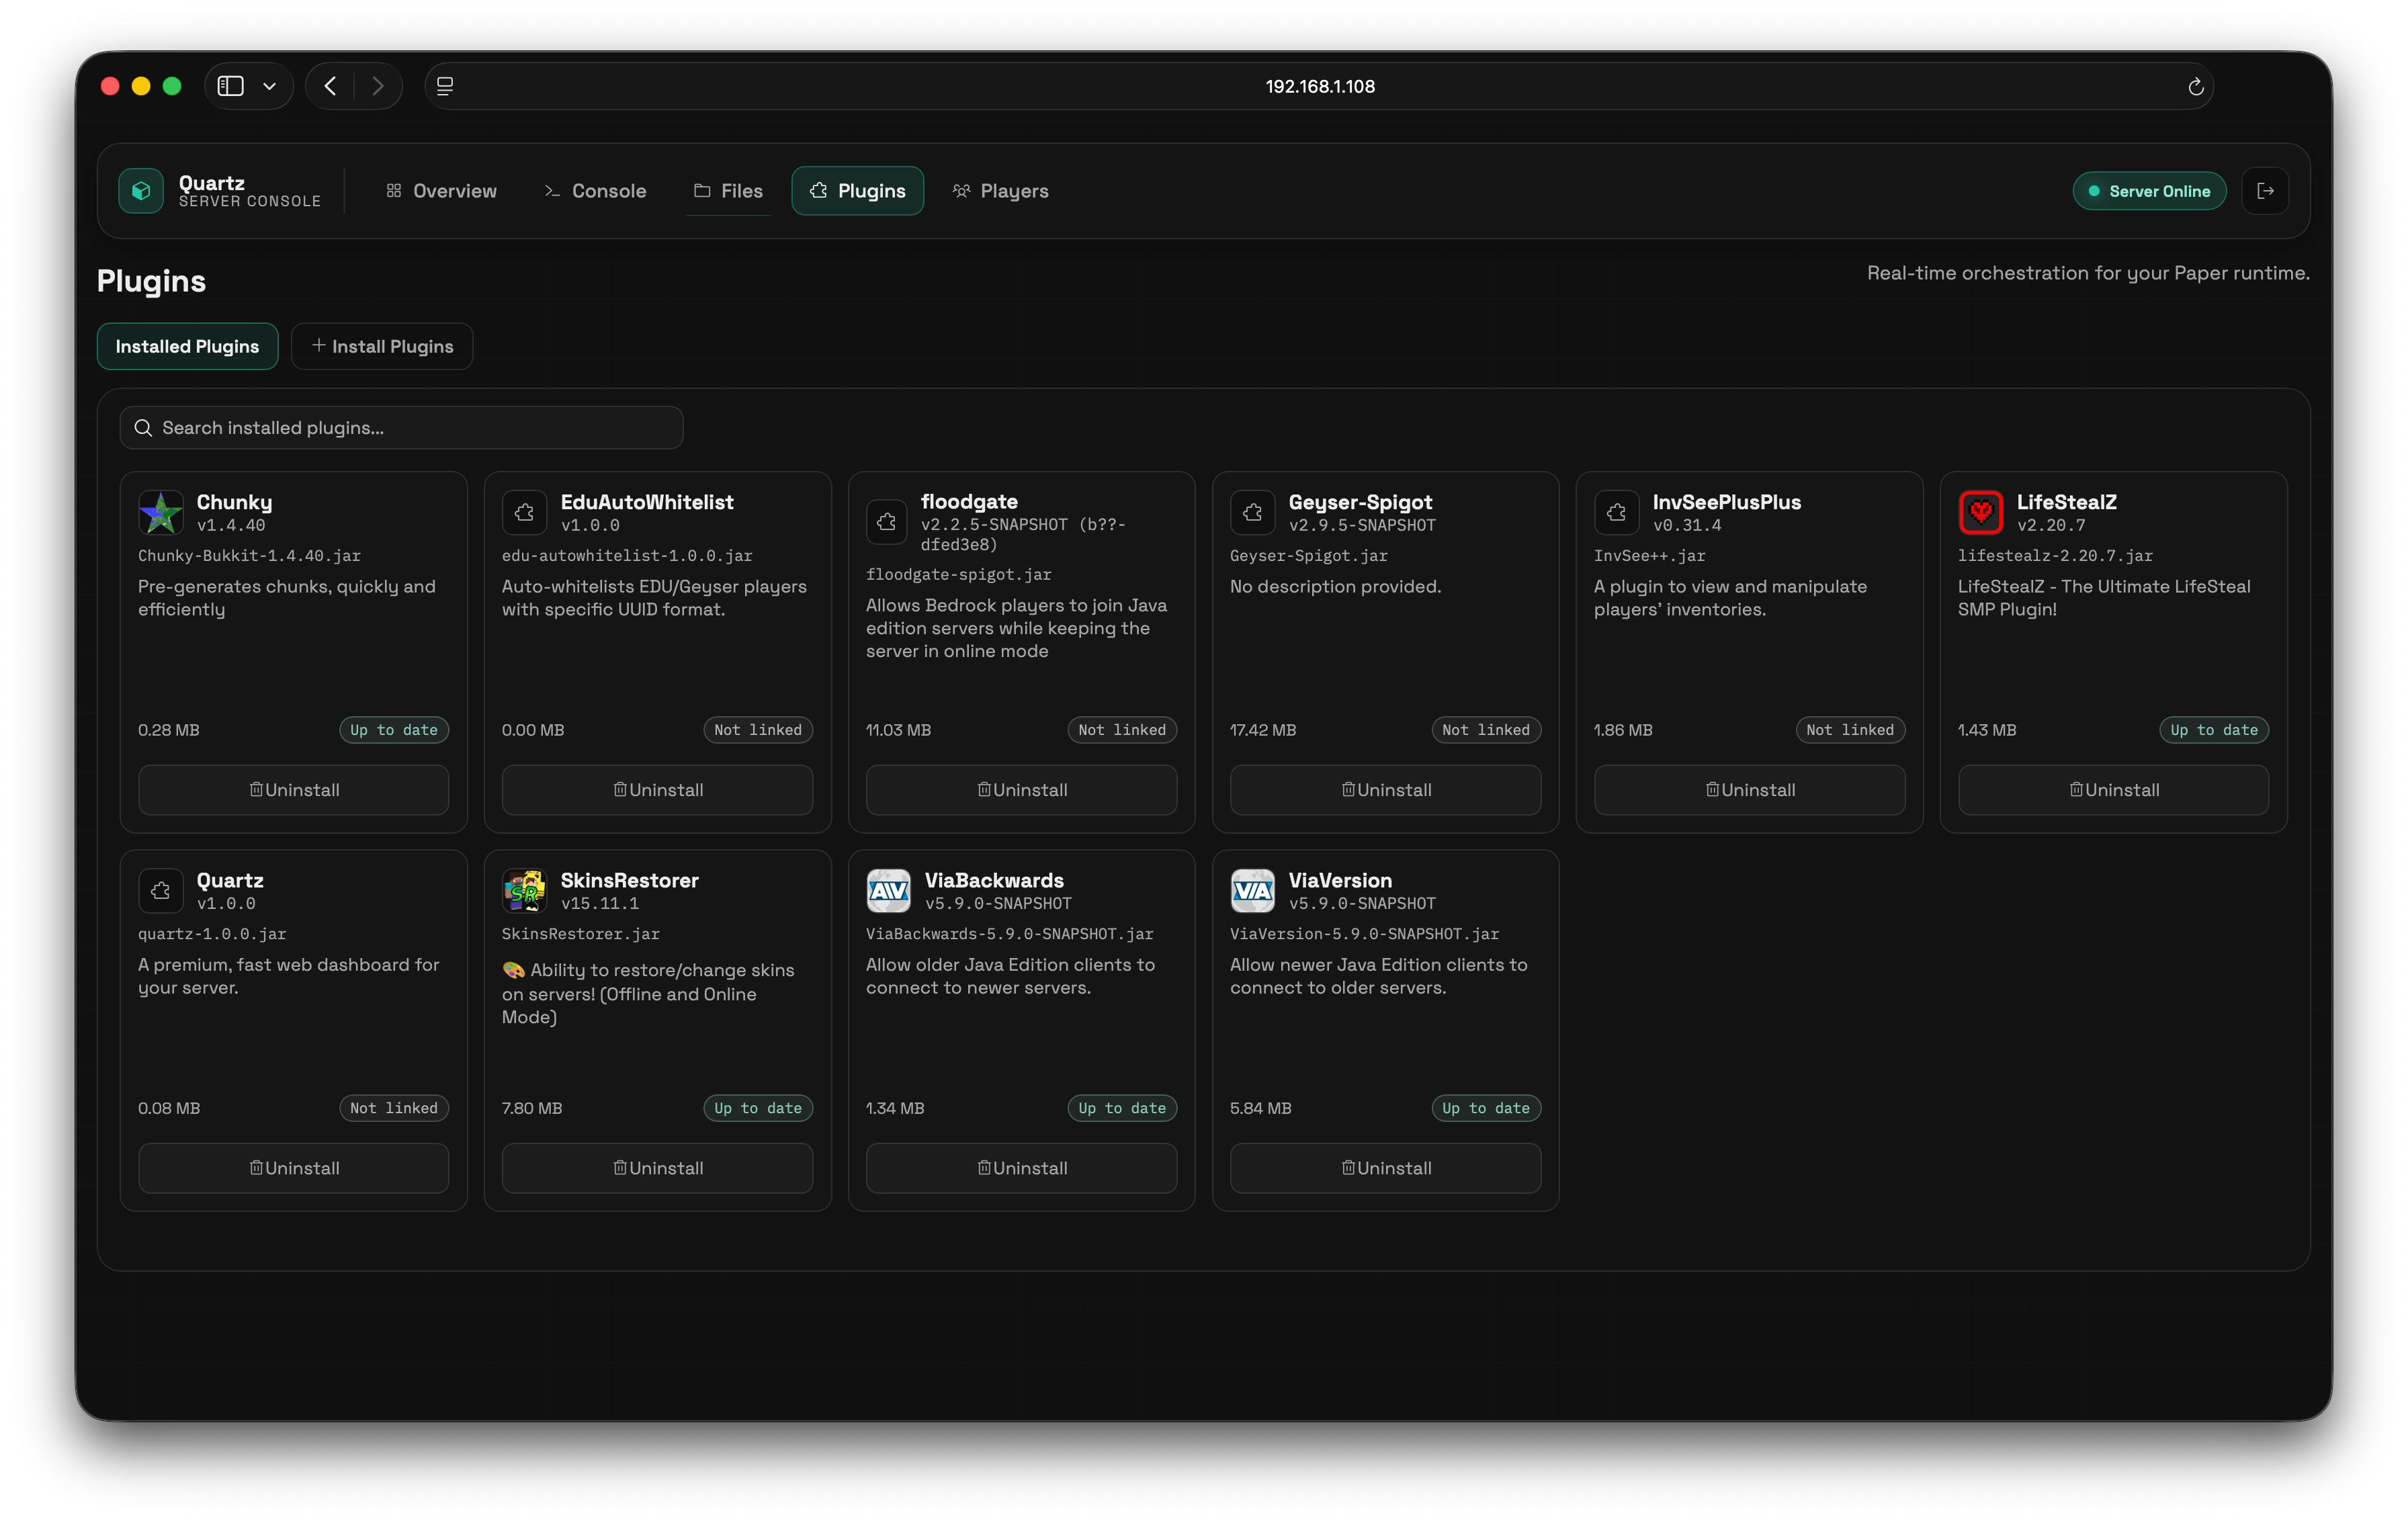Click ViaBackwards' Up to date badge
2408x1521 pixels.
tap(1122, 1108)
